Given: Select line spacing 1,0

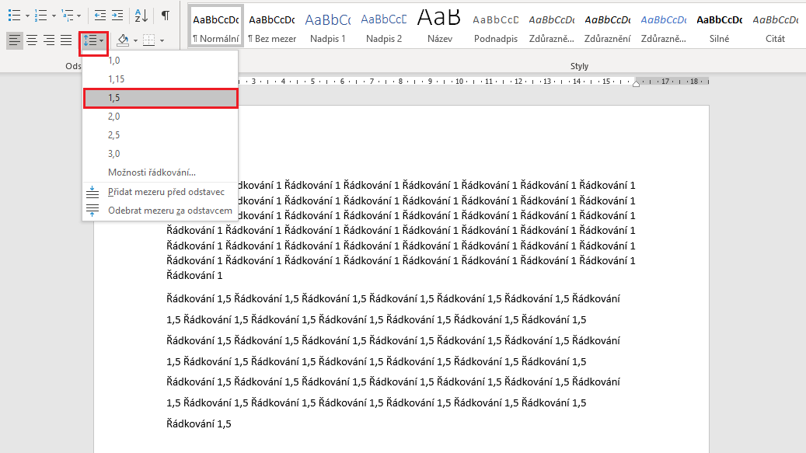Looking at the screenshot, I should pos(160,61).
